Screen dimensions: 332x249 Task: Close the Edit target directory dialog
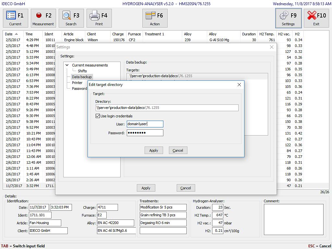click(x=239, y=85)
